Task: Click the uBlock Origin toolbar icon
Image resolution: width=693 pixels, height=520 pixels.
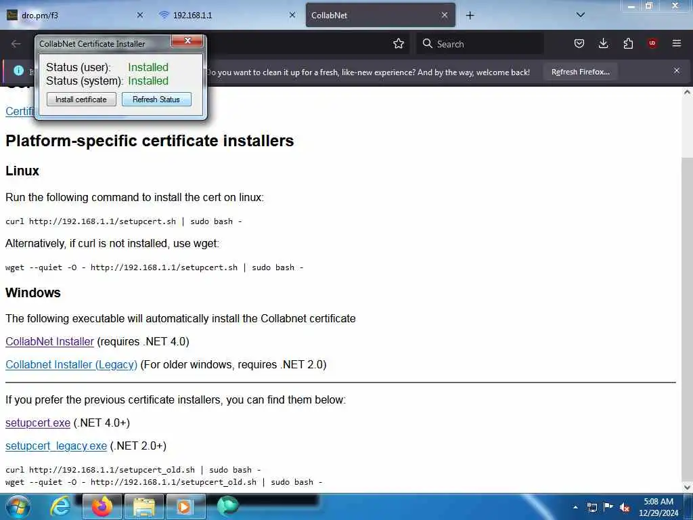Action: (652, 43)
